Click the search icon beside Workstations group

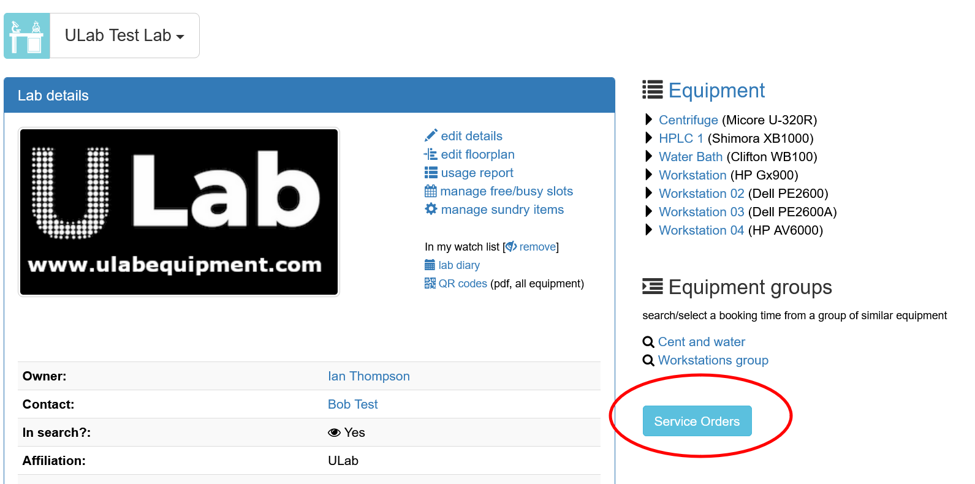pos(648,360)
